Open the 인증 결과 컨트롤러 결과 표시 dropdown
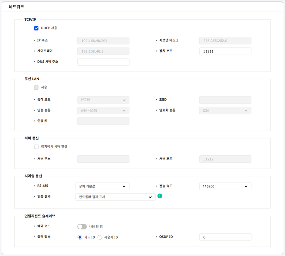Image resolution: width=285 pixels, height=256 pixels. (115, 197)
